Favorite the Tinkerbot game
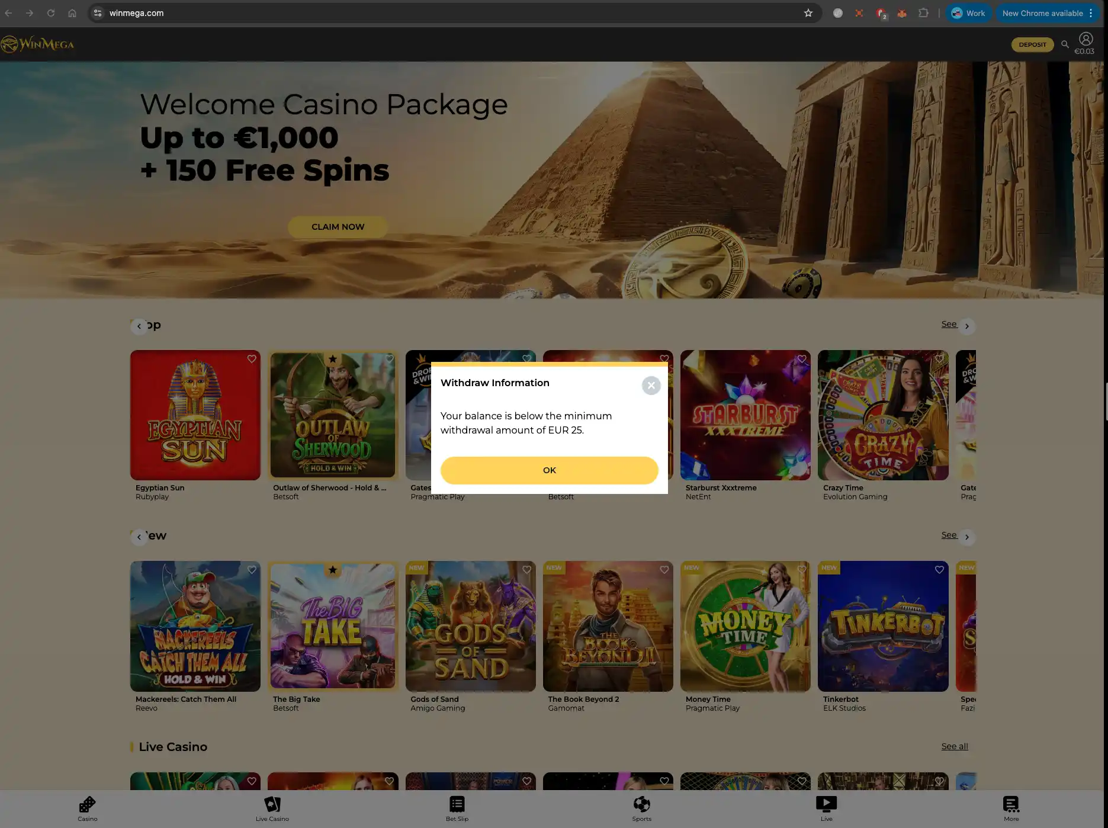This screenshot has width=1108, height=828. tap(939, 570)
